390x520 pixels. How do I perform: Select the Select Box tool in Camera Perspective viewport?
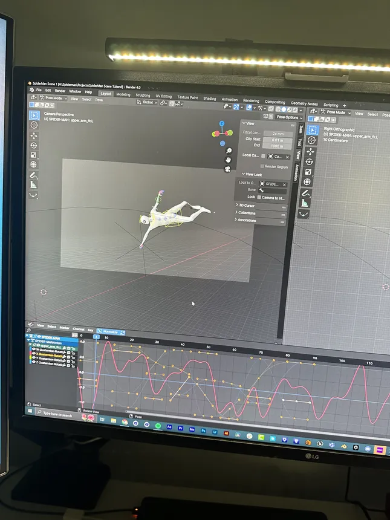(x=34, y=115)
